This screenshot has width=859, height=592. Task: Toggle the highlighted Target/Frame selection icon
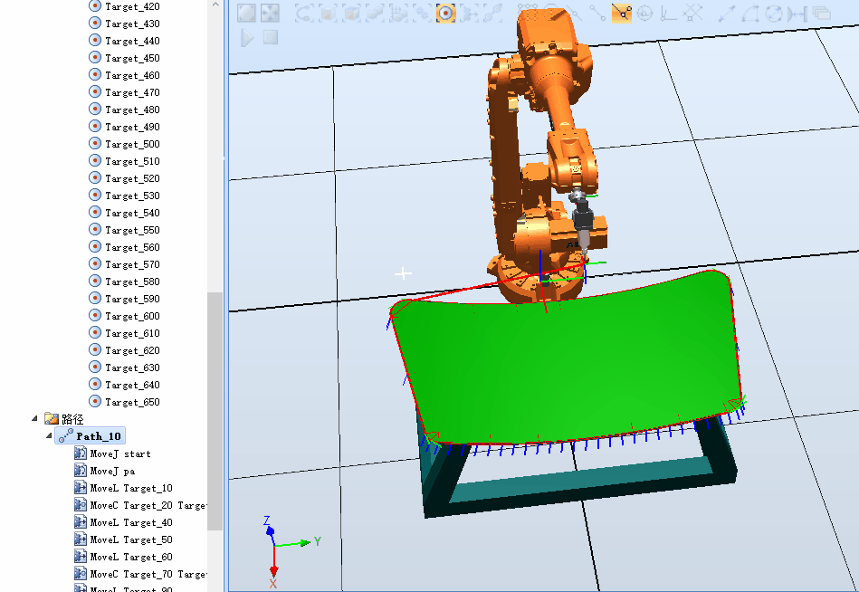coord(446,14)
